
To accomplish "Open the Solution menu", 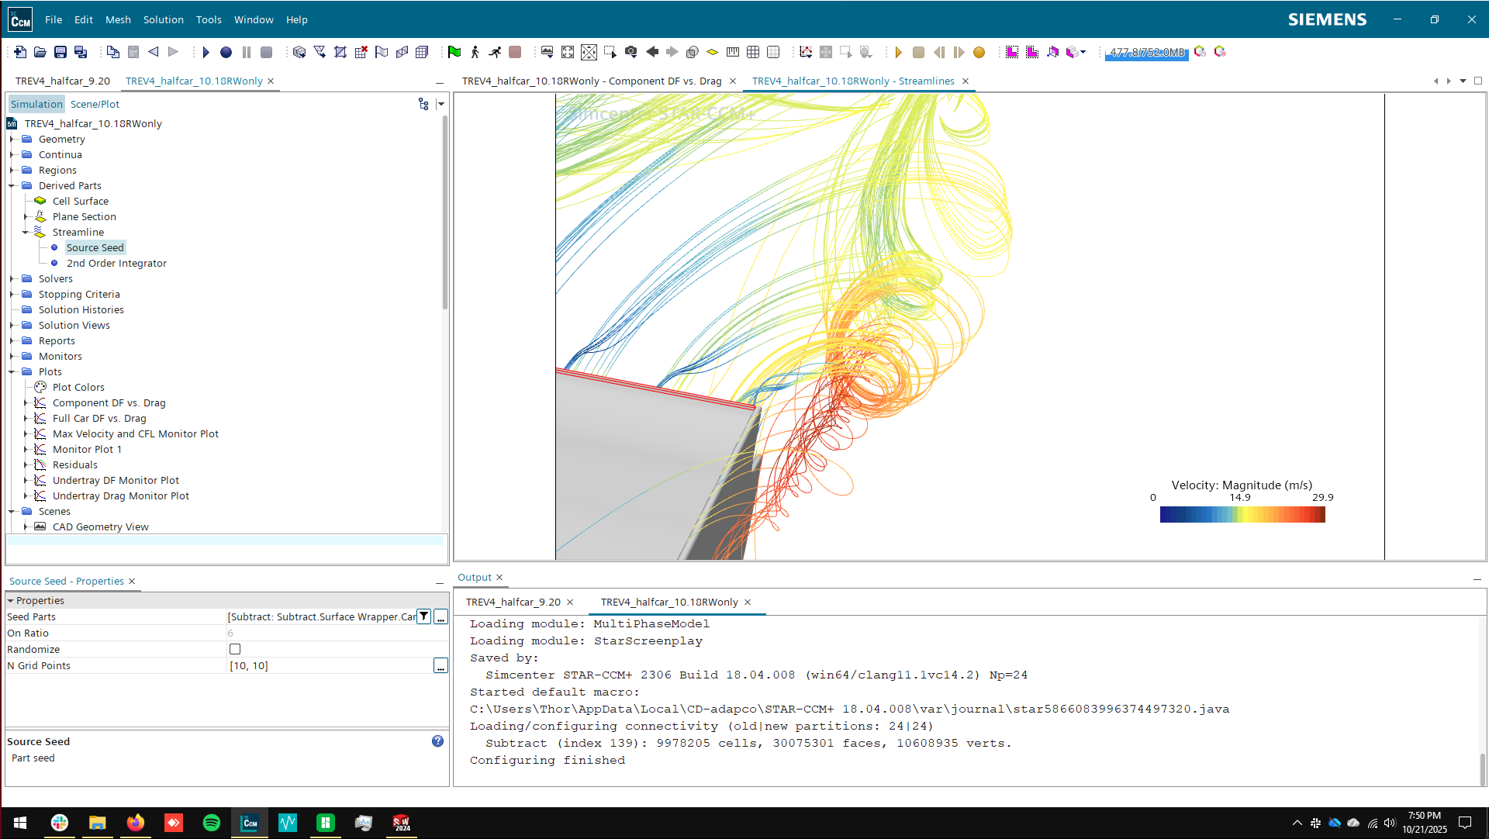I will [163, 19].
